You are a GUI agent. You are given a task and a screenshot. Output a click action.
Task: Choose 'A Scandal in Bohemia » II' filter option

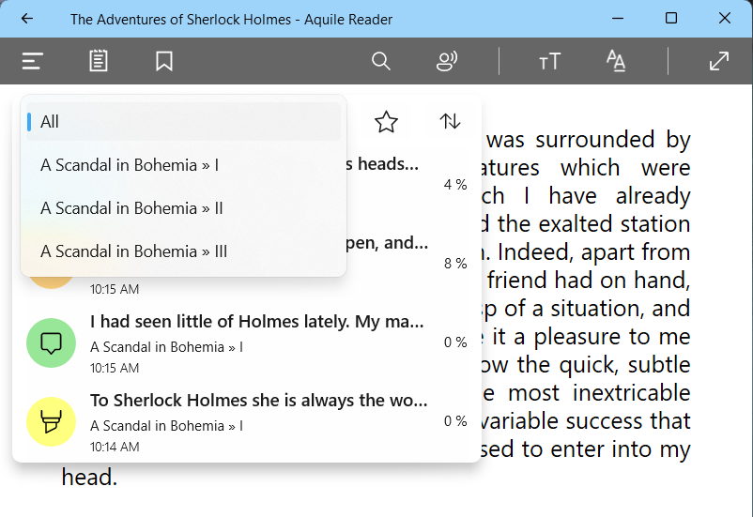(x=183, y=208)
